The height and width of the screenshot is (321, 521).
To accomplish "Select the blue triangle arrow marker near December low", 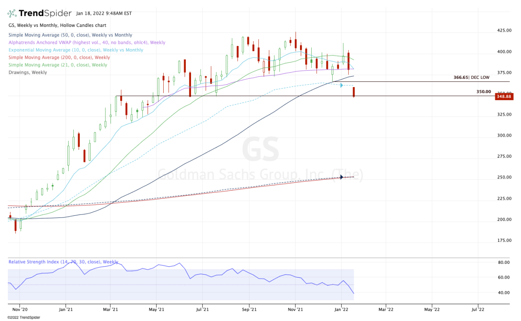I will coord(341,85).
